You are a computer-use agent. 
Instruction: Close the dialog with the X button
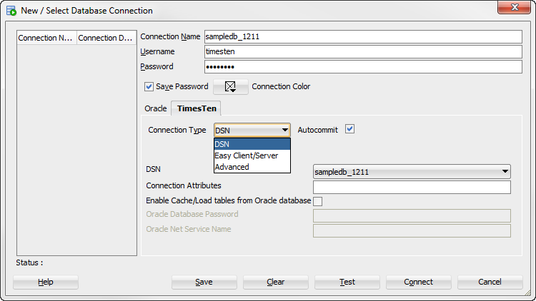[x=514, y=7]
